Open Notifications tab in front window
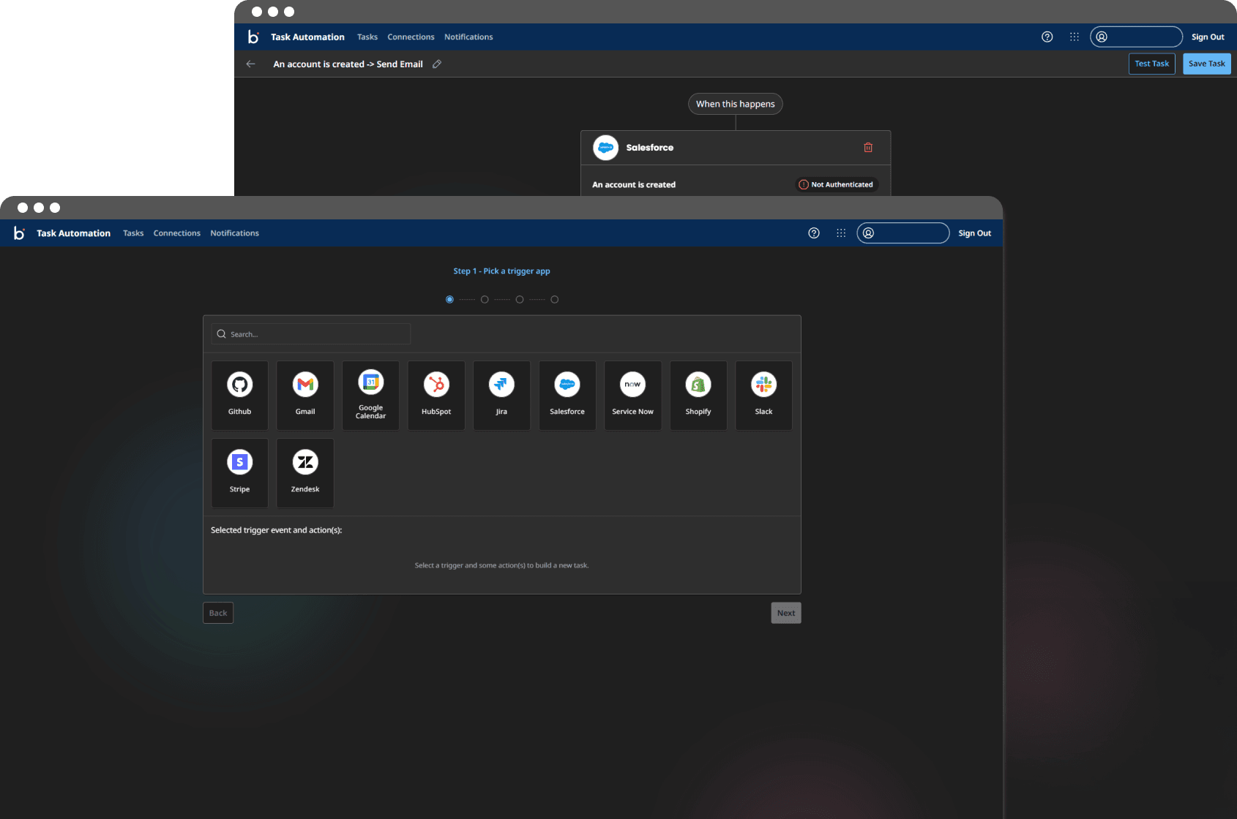1237x819 pixels. pos(234,233)
